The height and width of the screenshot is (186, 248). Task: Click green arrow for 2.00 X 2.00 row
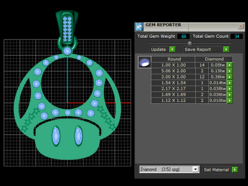(x=229, y=77)
